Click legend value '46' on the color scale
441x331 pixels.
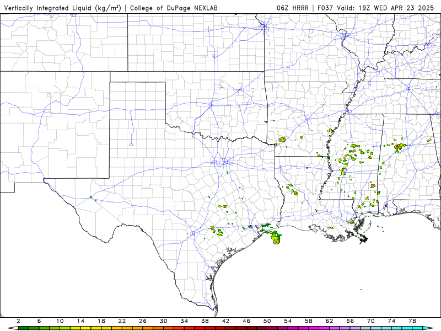pos(246,321)
